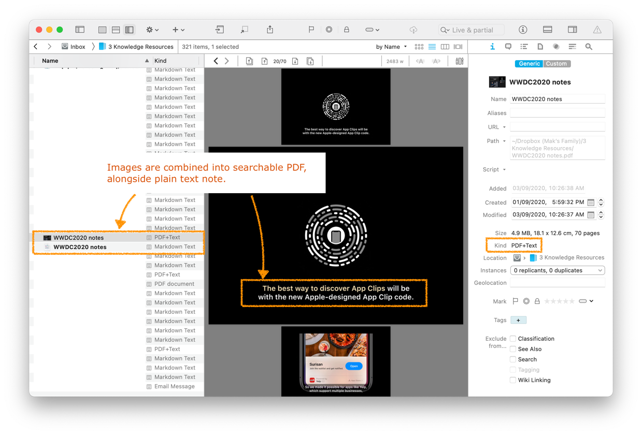Screen dimensions: 642x435
Task: Open the Search inspector magnifier icon
Action: pyautogui.click(x=589, y=47)
